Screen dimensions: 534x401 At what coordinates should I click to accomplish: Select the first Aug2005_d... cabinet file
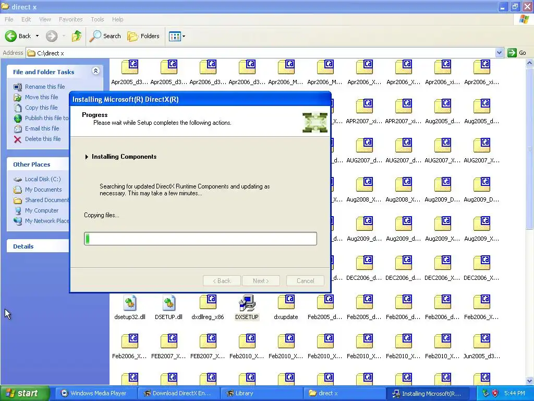442,107
